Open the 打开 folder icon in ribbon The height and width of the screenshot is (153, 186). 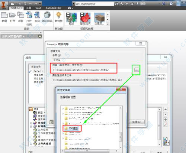pyautogui.click(x=12, y=15)
